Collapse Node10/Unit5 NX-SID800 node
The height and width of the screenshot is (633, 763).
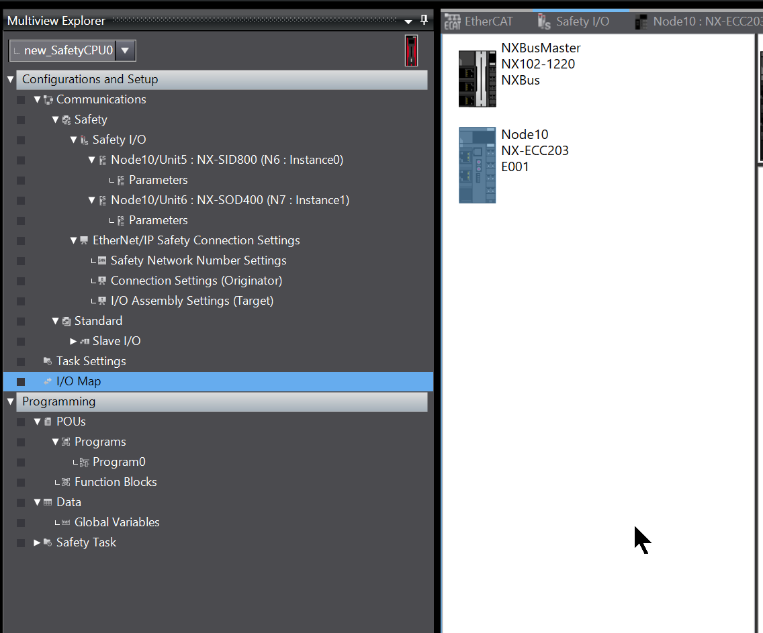91,160
